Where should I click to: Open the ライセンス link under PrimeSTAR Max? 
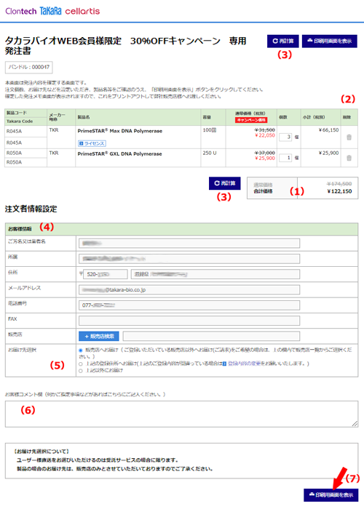click(92, 143)
